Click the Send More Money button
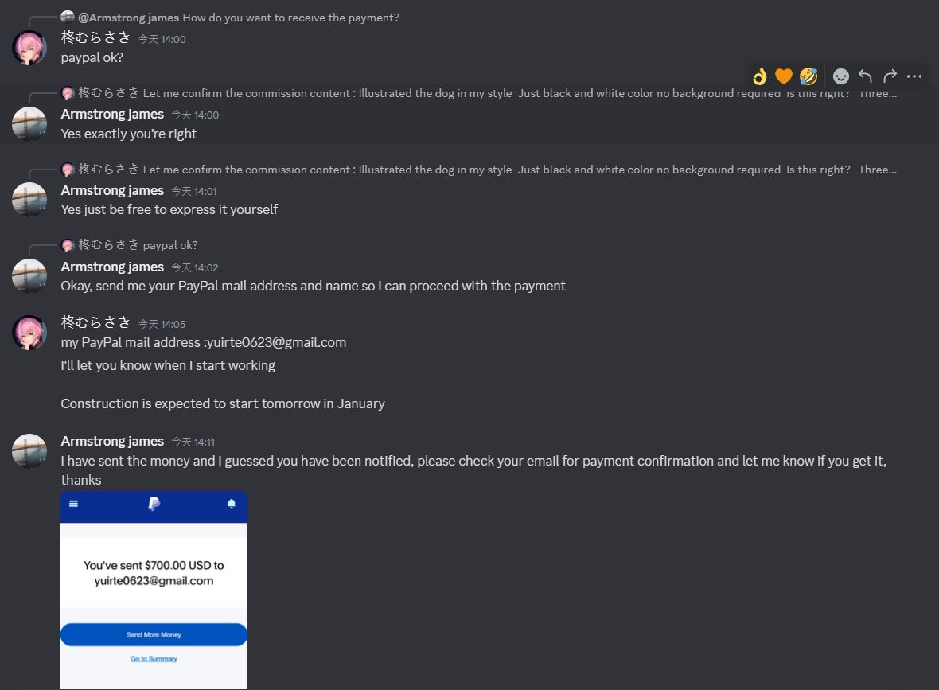 pyautogui.click(x=154, y=635)
